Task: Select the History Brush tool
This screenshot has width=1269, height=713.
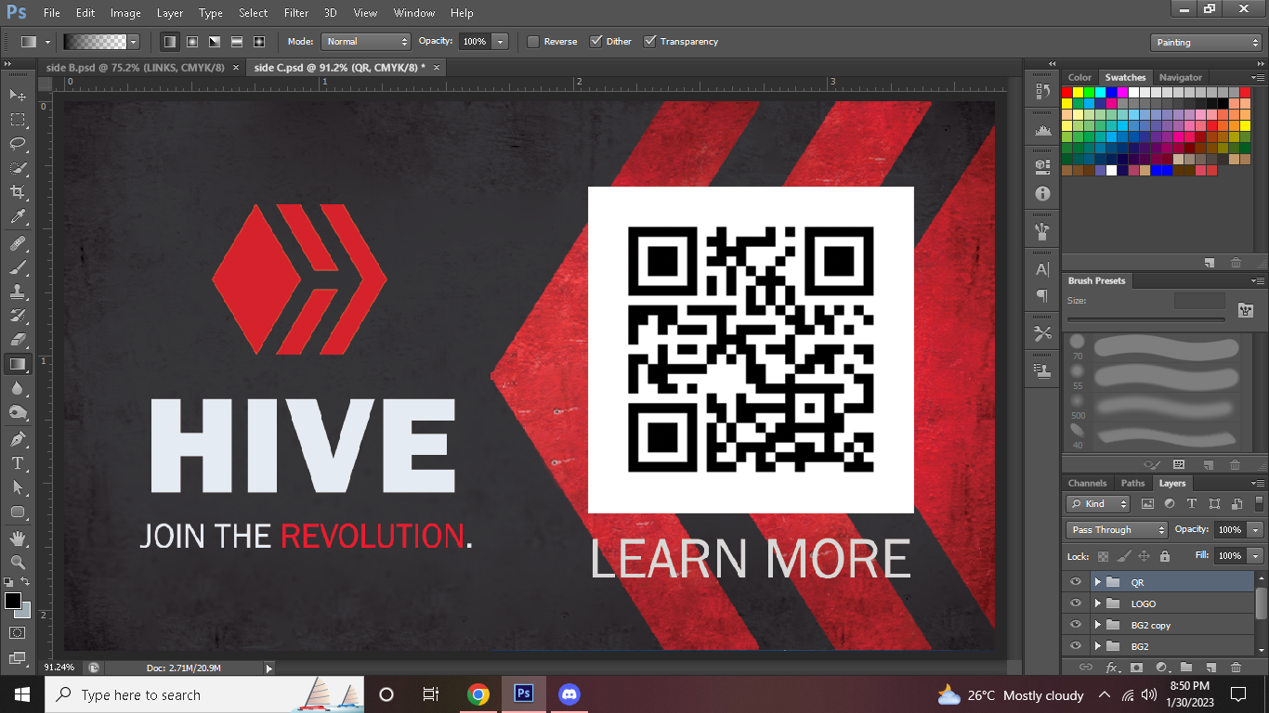Action: (18, 316)
